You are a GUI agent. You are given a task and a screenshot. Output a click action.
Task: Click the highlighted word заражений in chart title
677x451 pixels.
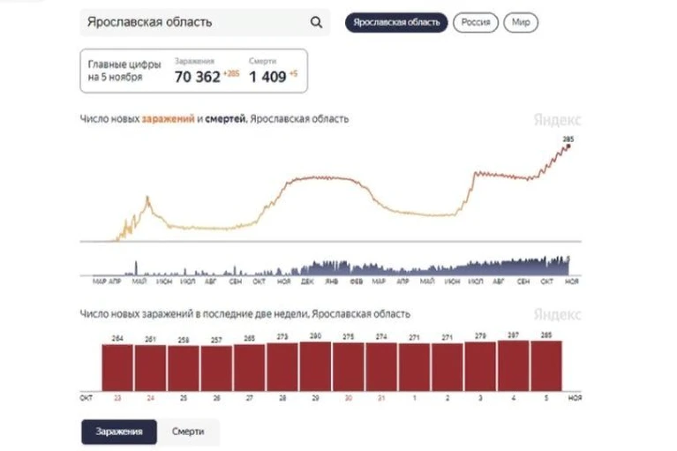(169, 119)
